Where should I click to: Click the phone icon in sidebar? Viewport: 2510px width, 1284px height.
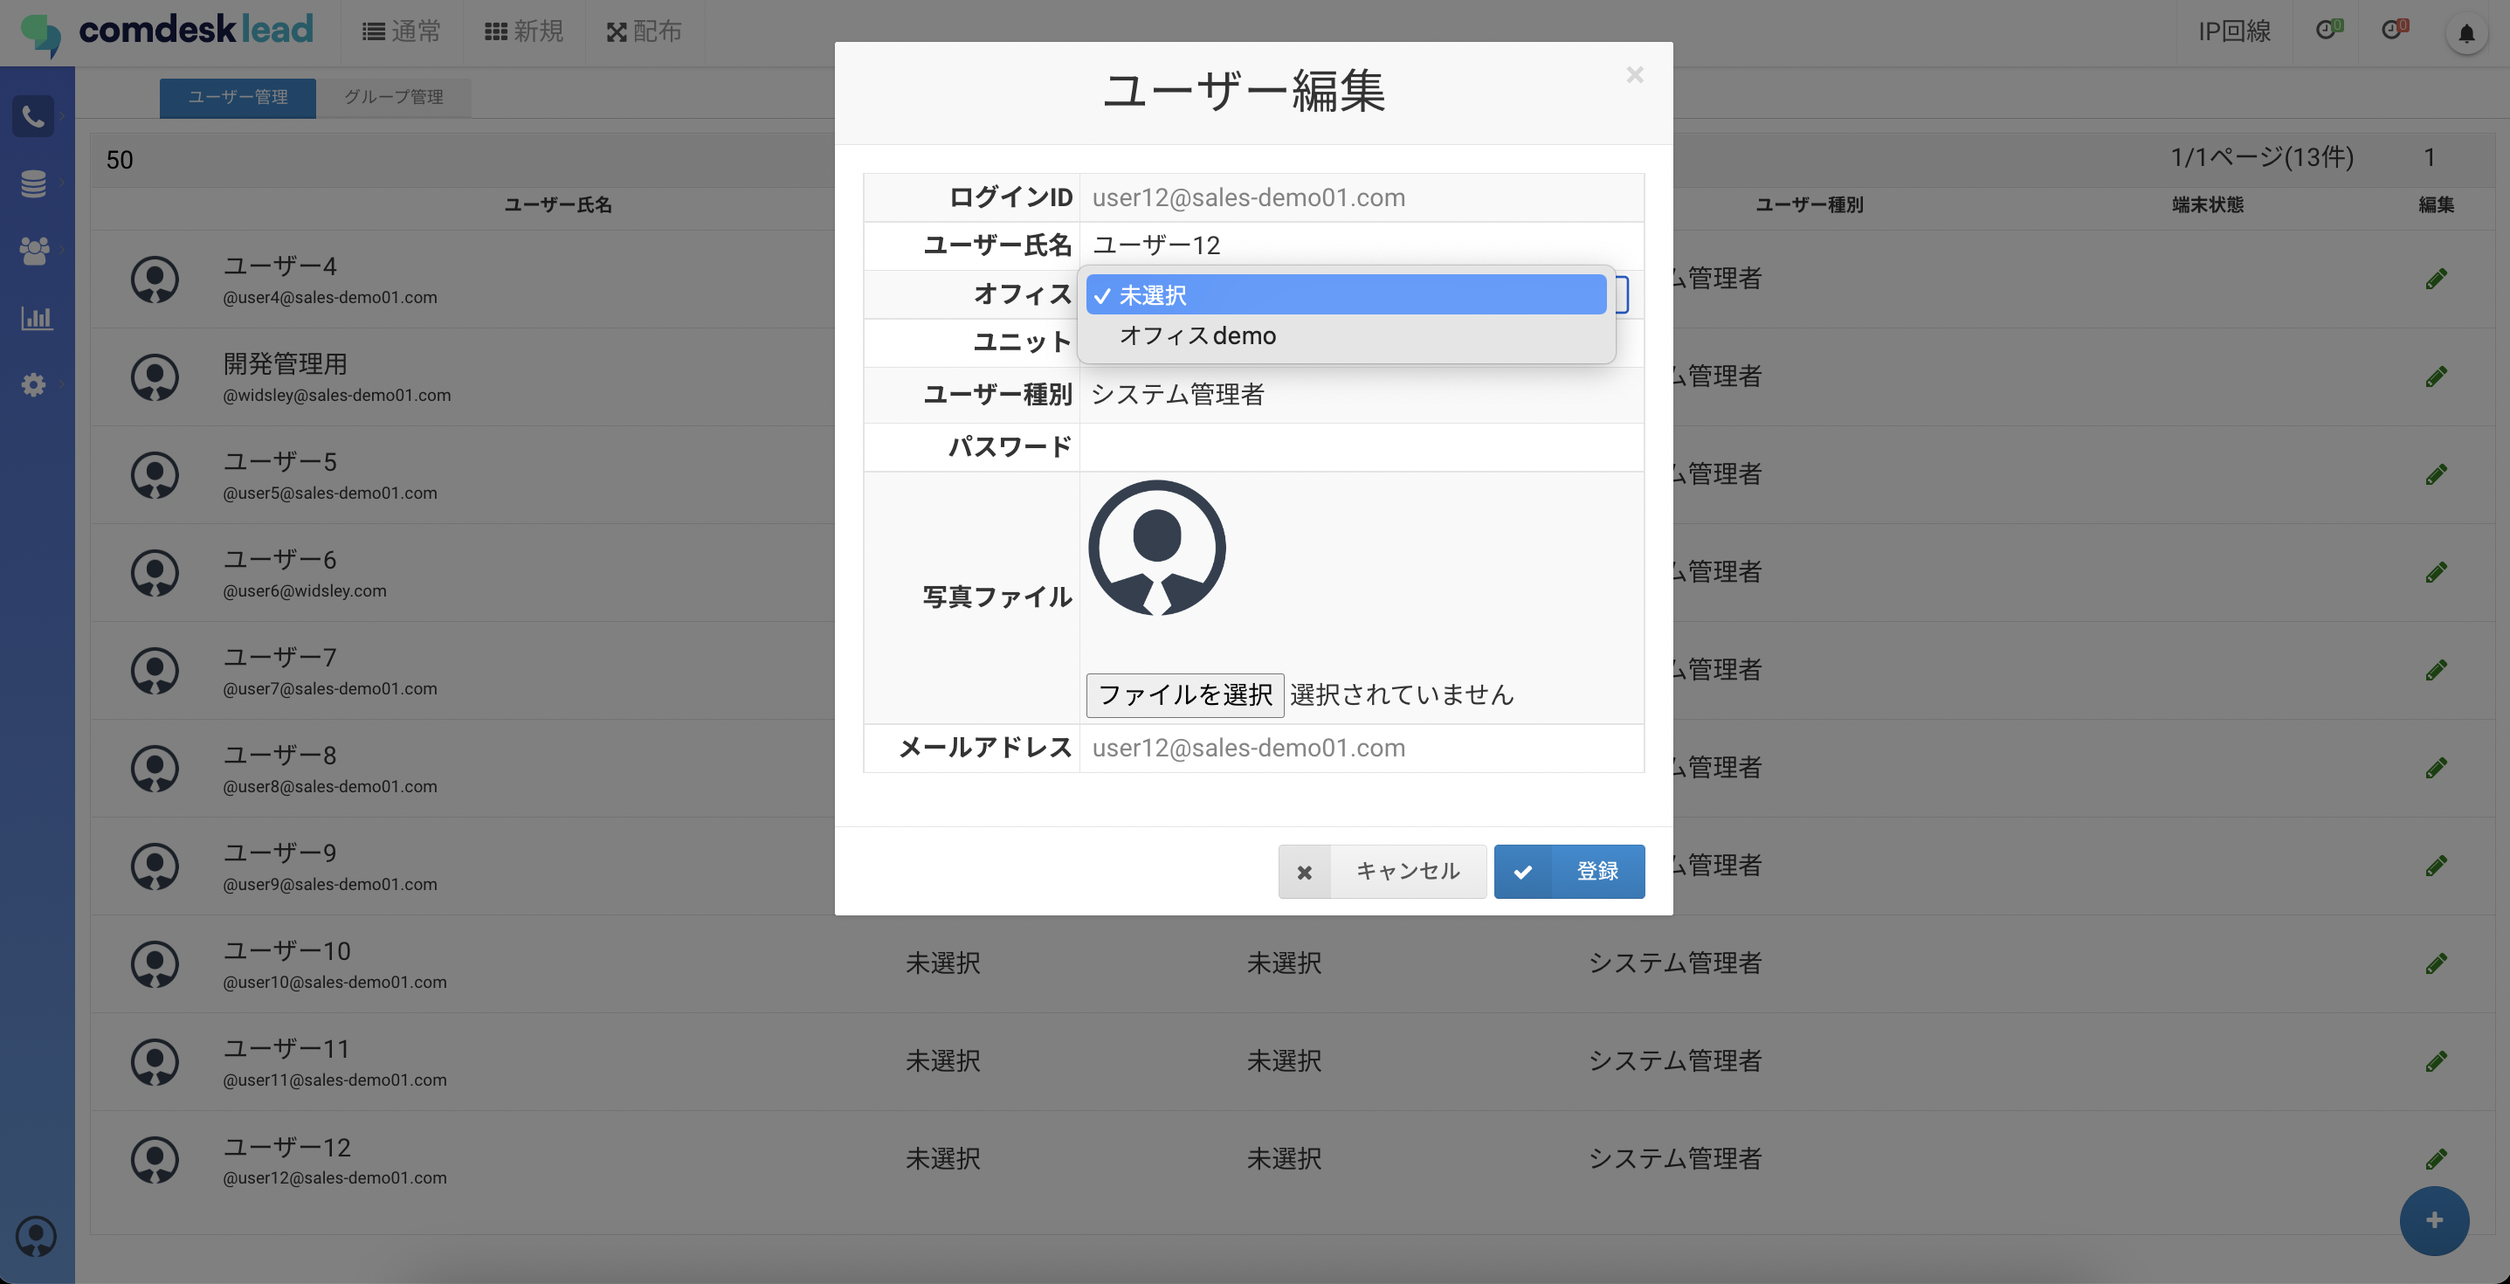(33, 117)
